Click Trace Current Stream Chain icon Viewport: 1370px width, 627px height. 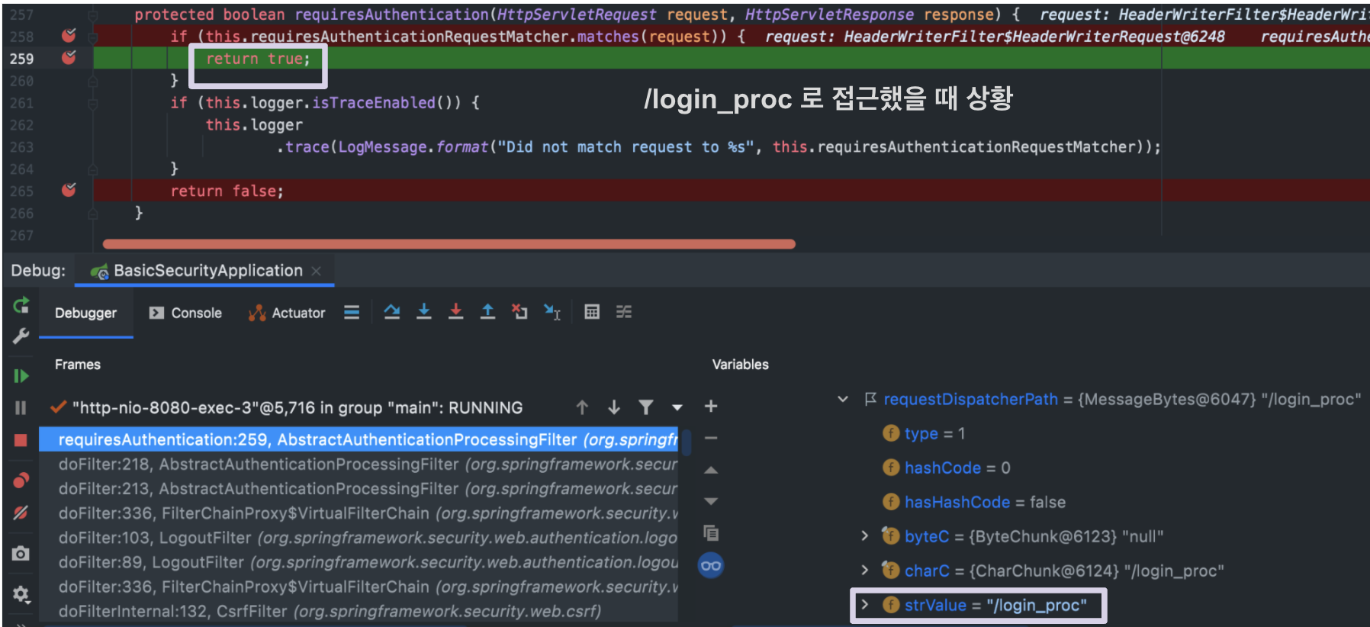[624, 311]
